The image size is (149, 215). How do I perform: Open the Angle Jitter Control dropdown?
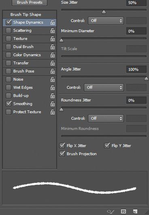[104, 88]
